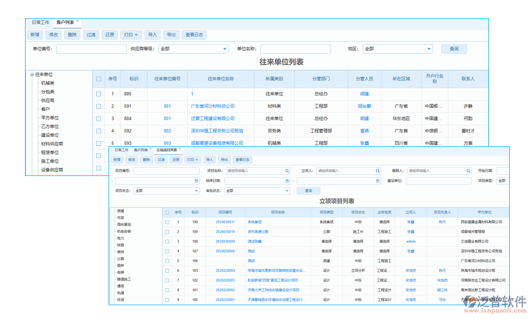Switch to 日常工作 tab in top window
The image size is (532, 319).
pos(40,22)
